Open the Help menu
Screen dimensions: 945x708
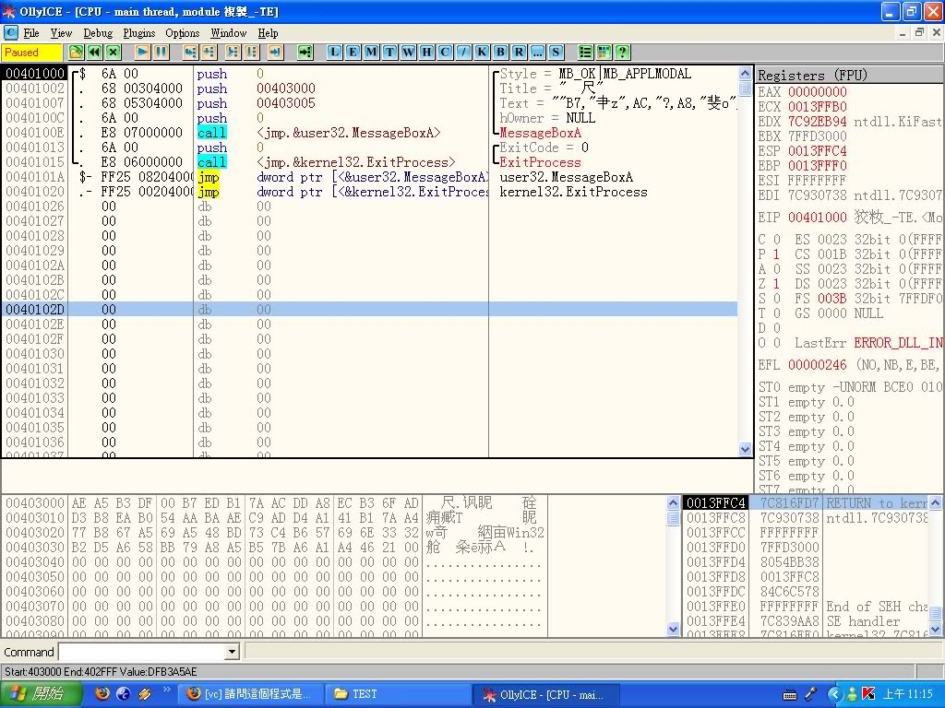click(x=269, y=33)
